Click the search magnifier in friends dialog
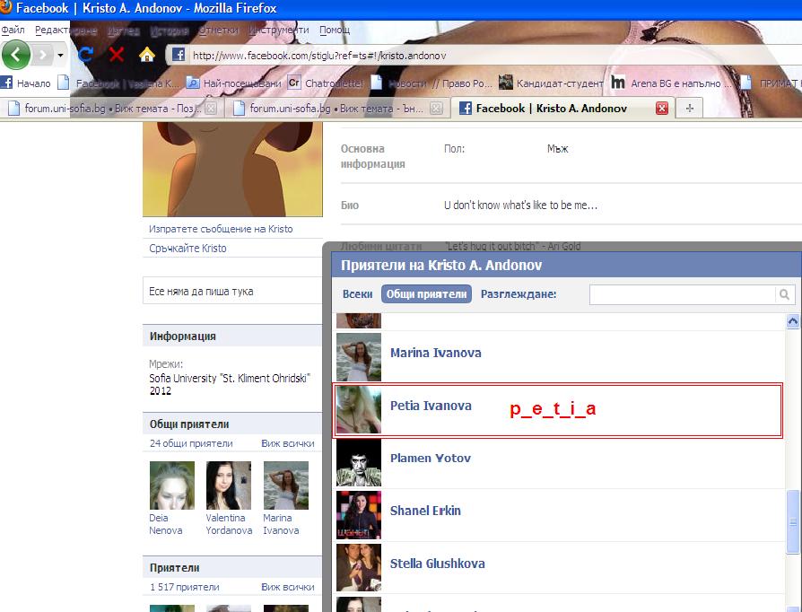This screenshot has width=802, height=612. coord(784,294)
